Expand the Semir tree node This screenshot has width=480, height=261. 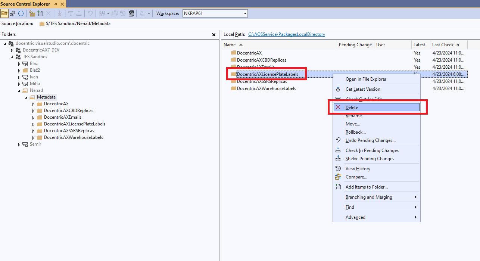[x=19, y=145]
